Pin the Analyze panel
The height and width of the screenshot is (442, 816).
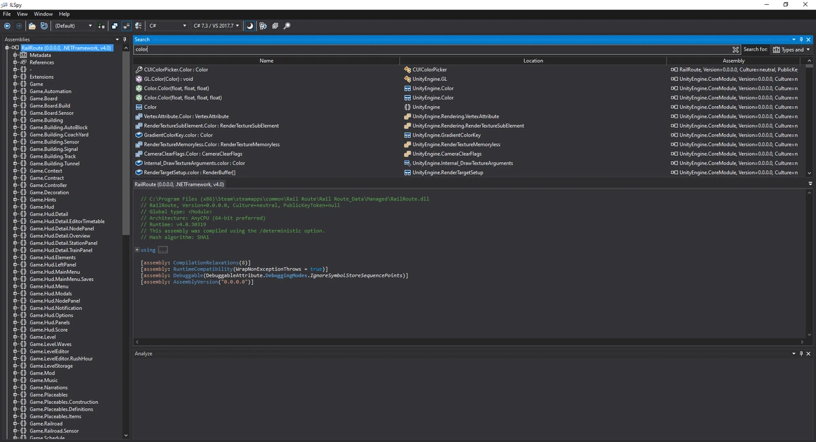[x=801, y=353]
